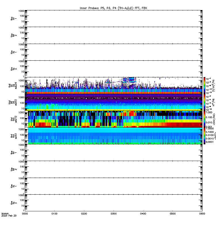This screenshot has width=216, height=230.
Task: Click the <|nT|> color bar
Action: pyautogui.click(x=204, y=136)
